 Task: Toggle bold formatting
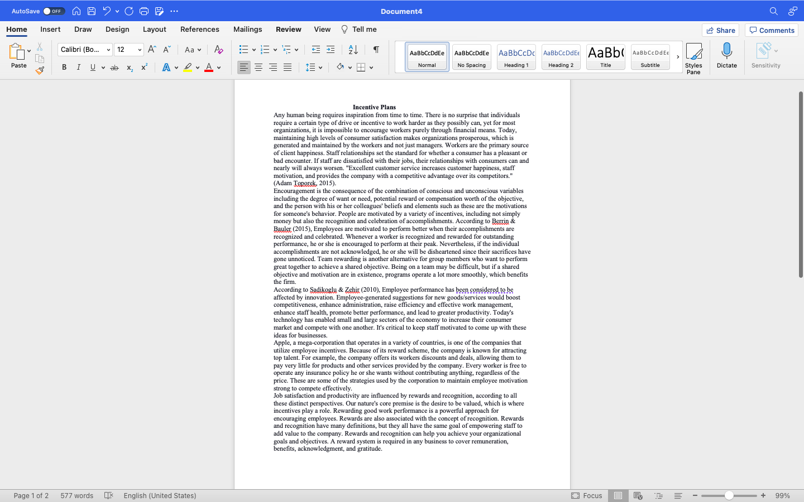click(64, 67)
